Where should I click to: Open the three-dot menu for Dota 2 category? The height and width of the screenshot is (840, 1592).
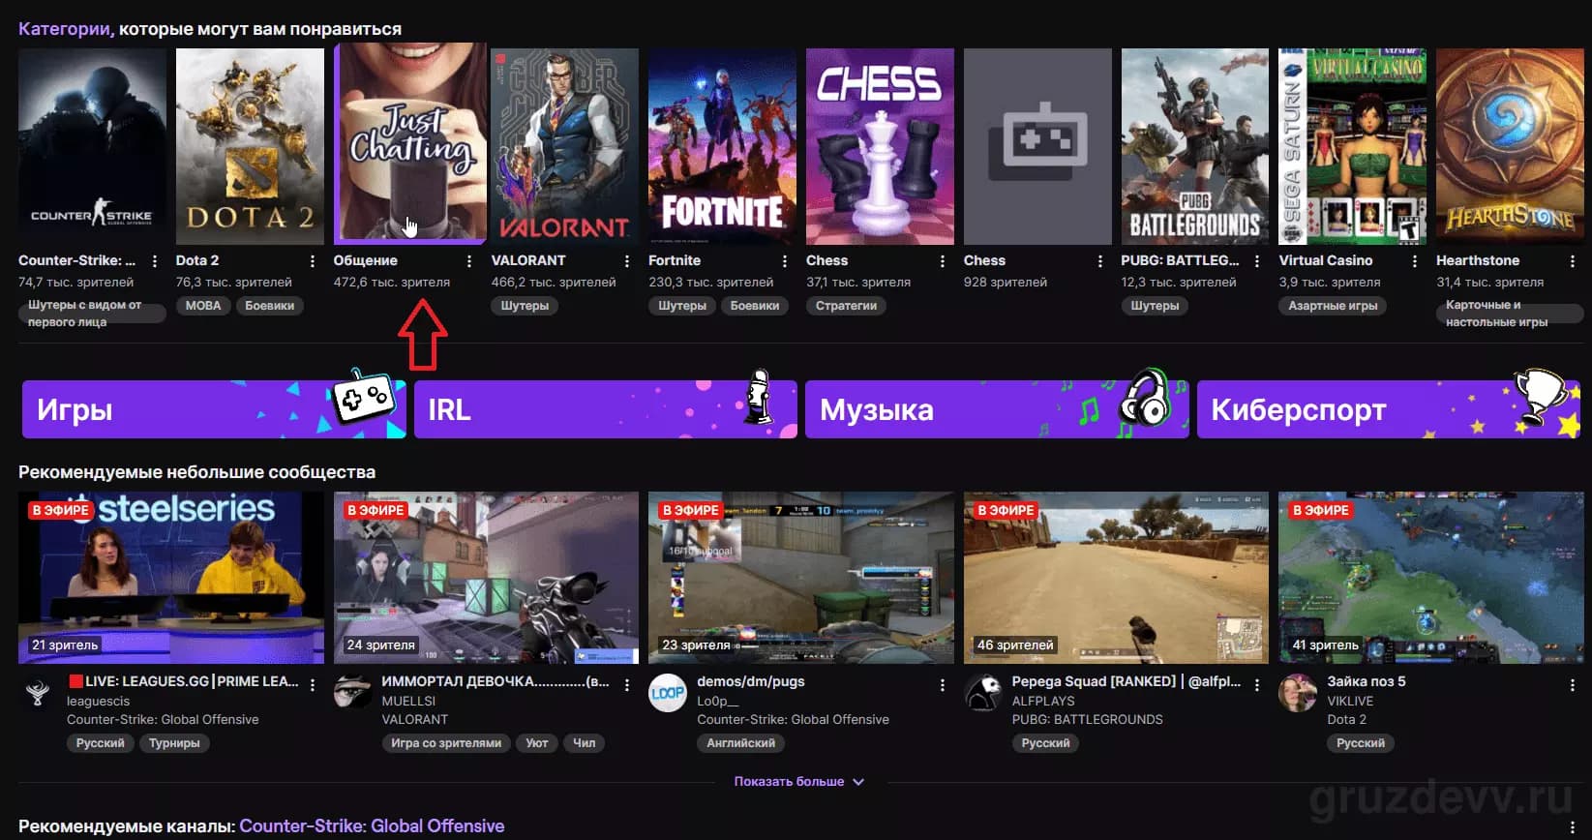[313, 261]
